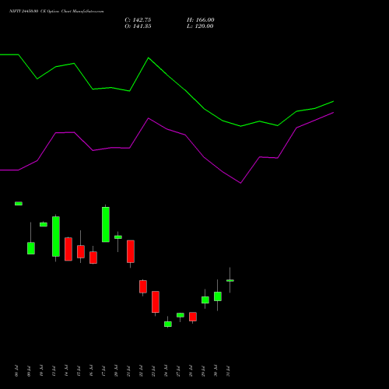The image size is (389, 389).
Task: Click the 10 Jul date axis label
Action: coord(41,371)
